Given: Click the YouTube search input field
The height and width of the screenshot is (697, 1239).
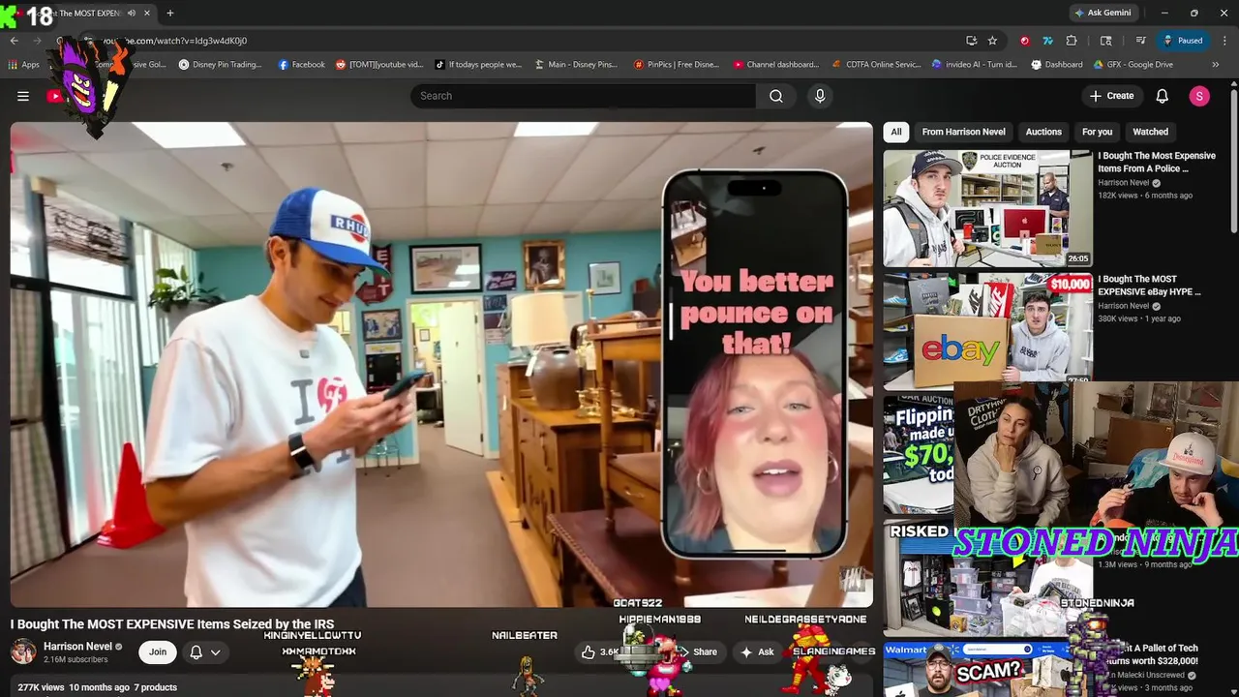Looking at the screenshot, I should [583, 96].
